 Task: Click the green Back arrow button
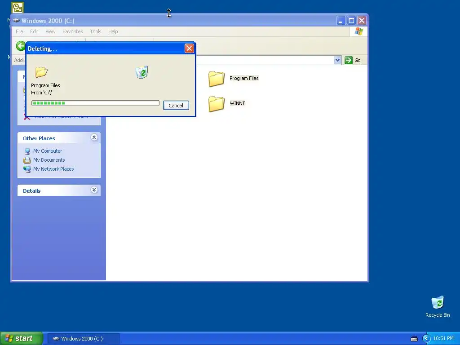click(21, 46)
